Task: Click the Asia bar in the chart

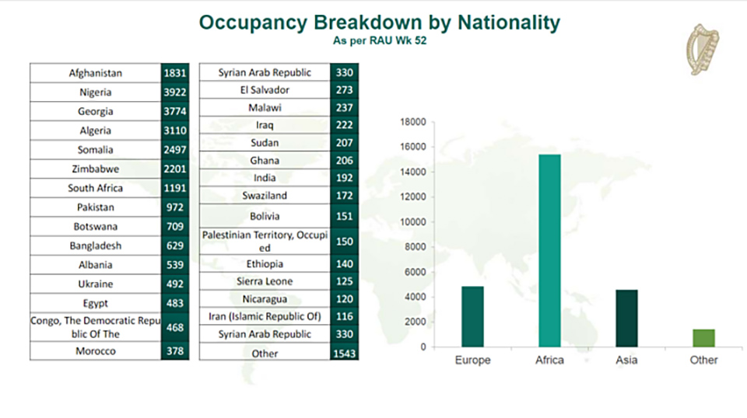Action: tap(626, 318)
